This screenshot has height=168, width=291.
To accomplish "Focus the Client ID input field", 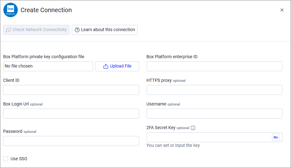I will [71, 90].
